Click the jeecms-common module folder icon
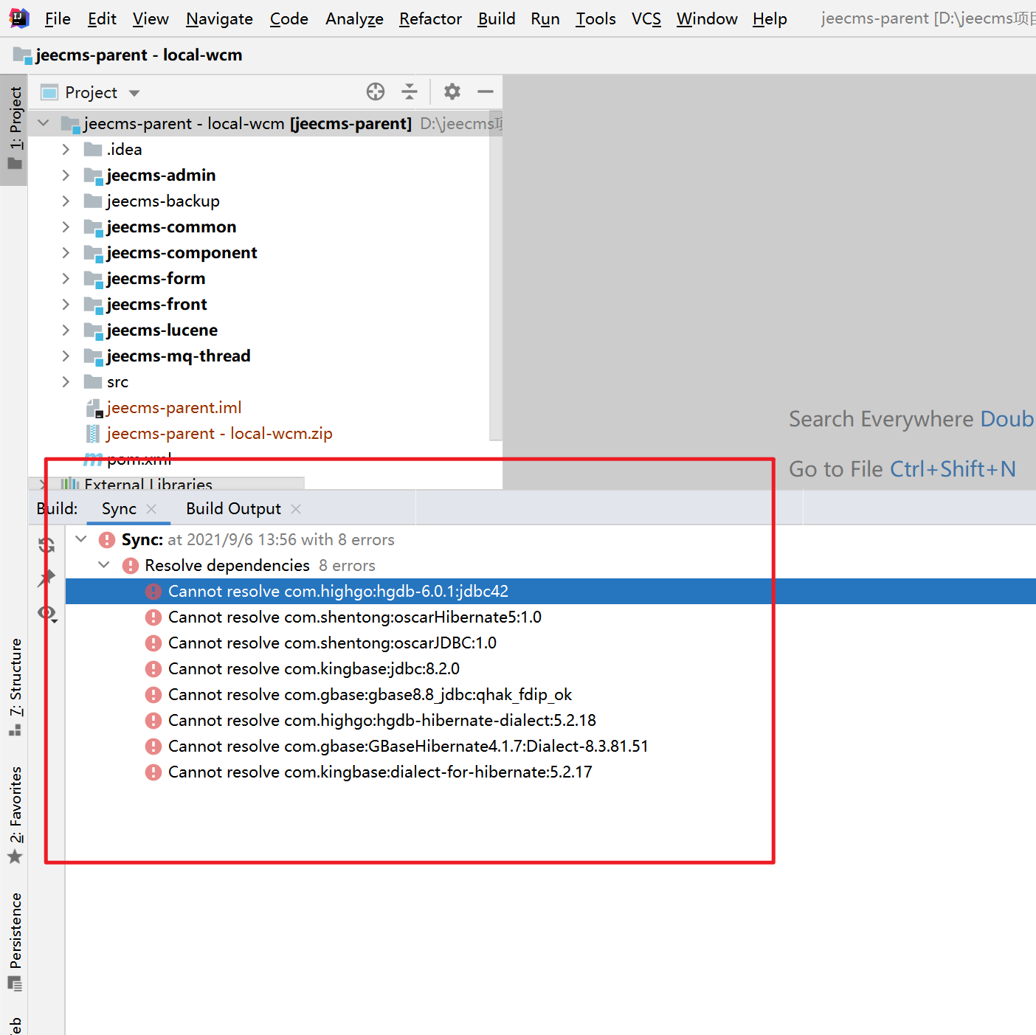Viewport: 1036px width, 1035px height. pos(93,227)
